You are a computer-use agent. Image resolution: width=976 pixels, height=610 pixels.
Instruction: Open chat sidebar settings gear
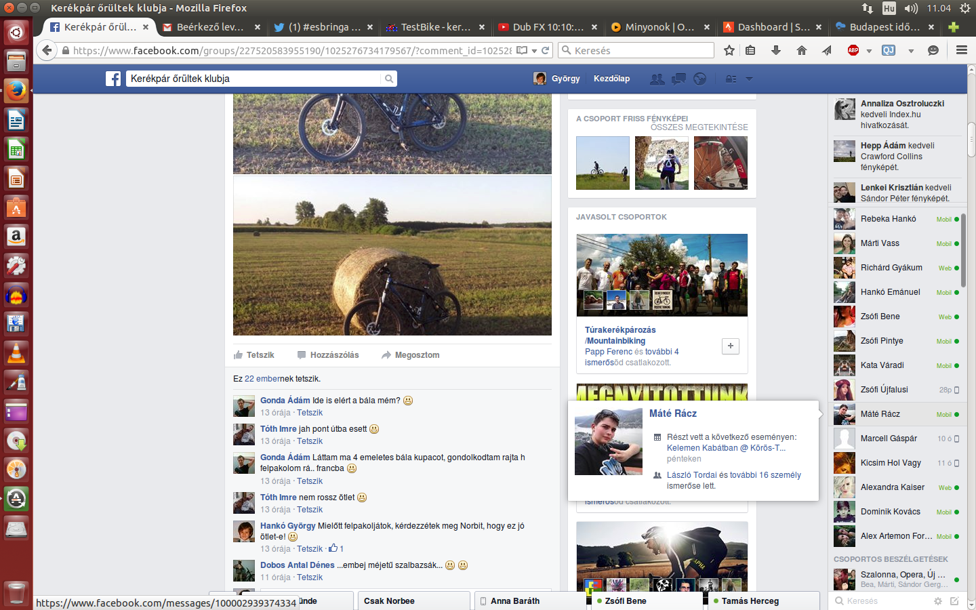(938, 601)
